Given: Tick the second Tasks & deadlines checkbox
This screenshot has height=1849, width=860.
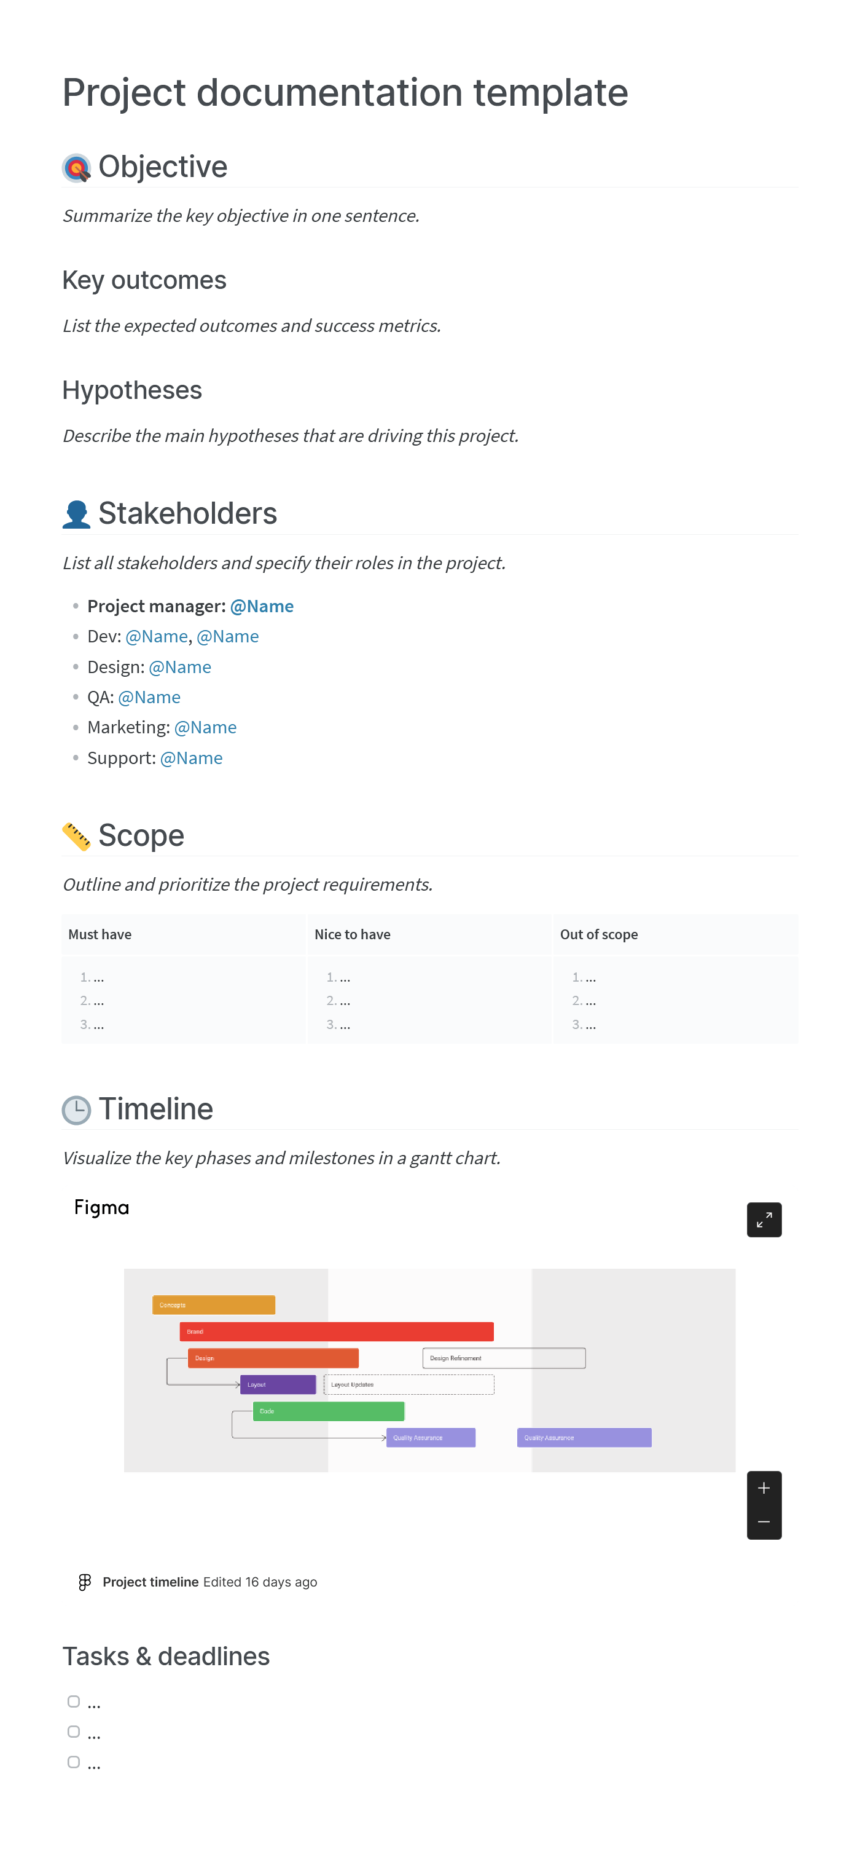Looking at the screenshot, I should [73, 1731].
